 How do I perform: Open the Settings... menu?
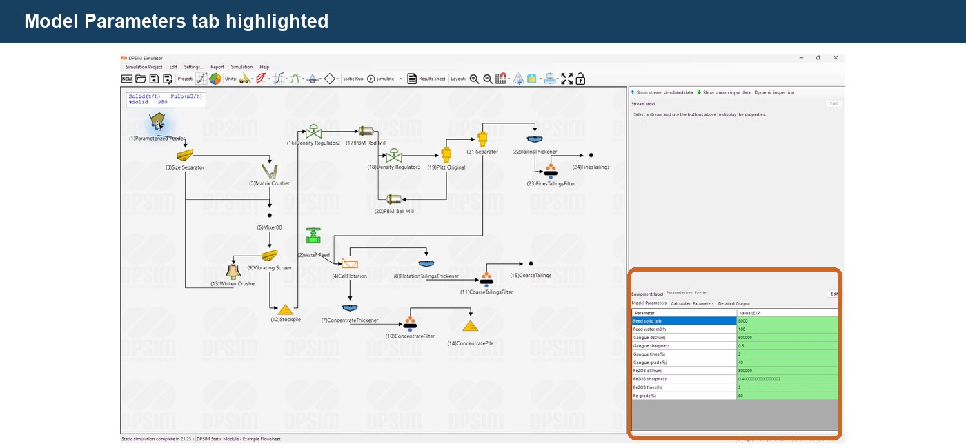pos(193,67)
